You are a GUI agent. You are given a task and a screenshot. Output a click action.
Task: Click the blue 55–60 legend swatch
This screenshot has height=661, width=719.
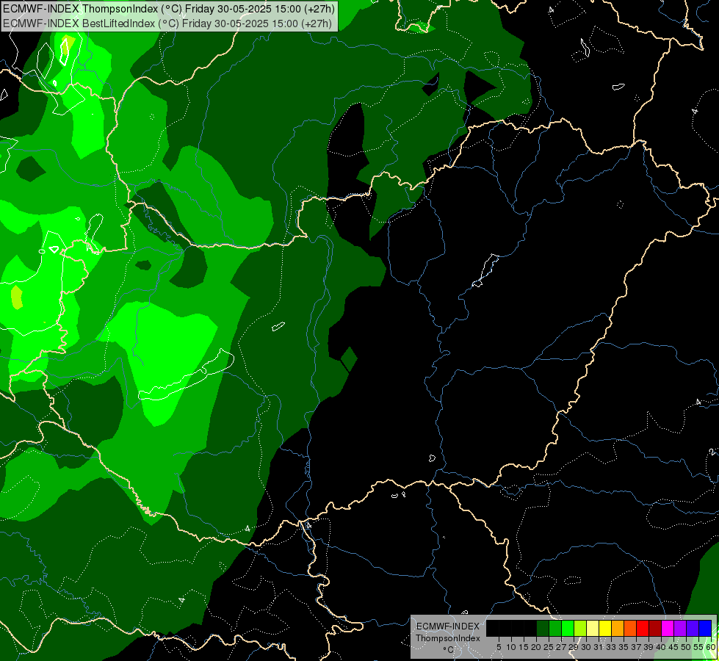pyautogui.click(x=705, y=628)
